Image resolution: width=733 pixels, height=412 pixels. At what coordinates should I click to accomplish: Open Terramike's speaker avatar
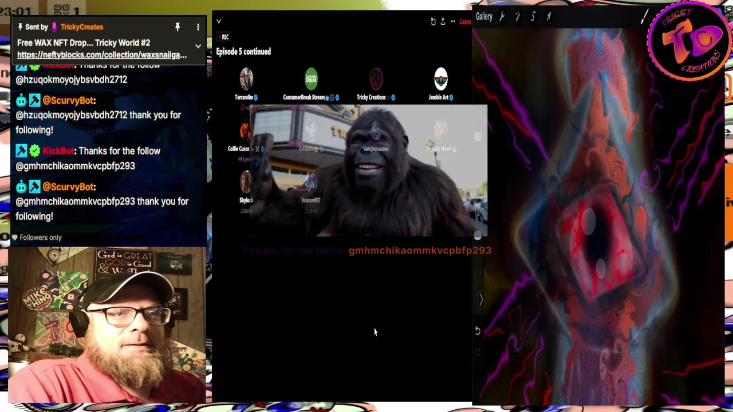pyautogui.click(x=246, y=79)
